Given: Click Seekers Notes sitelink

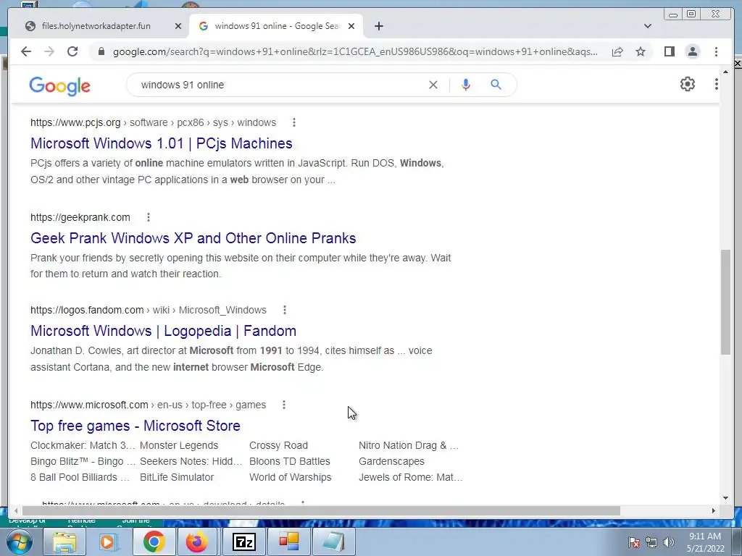Looking at the screenshot, I should click(191, 461).
